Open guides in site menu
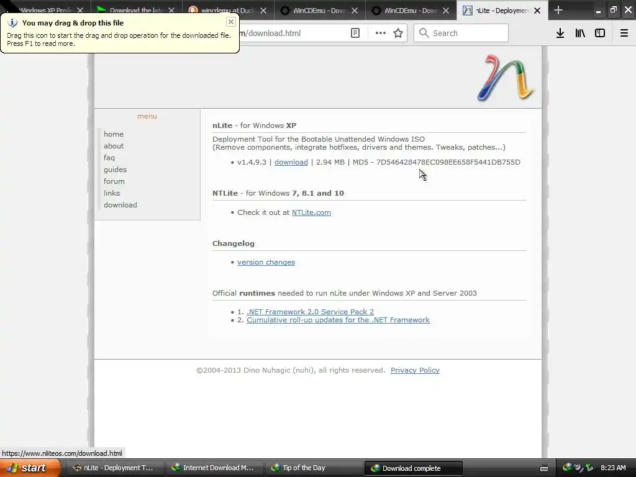Screen dimensions: 636x477 [115, 170]
